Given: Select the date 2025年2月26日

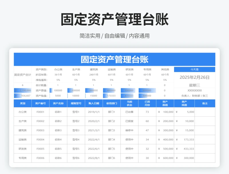Looking at the screenshot, I should pos(195,77).
